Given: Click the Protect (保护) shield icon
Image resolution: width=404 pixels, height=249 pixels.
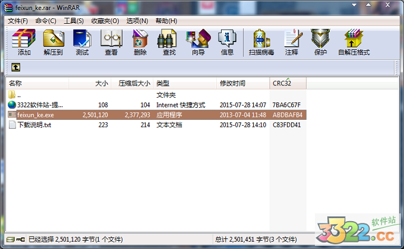Looking at the screenshot, I should [320, 39].
